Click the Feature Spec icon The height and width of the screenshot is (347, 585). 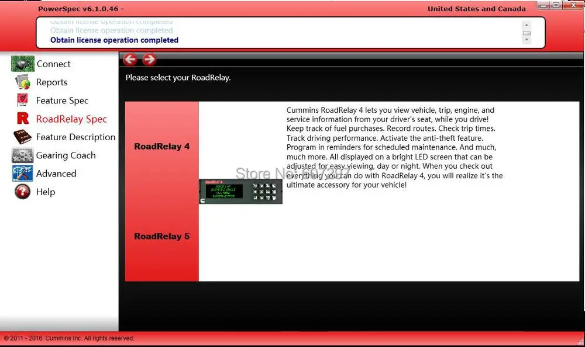point(22,100)
